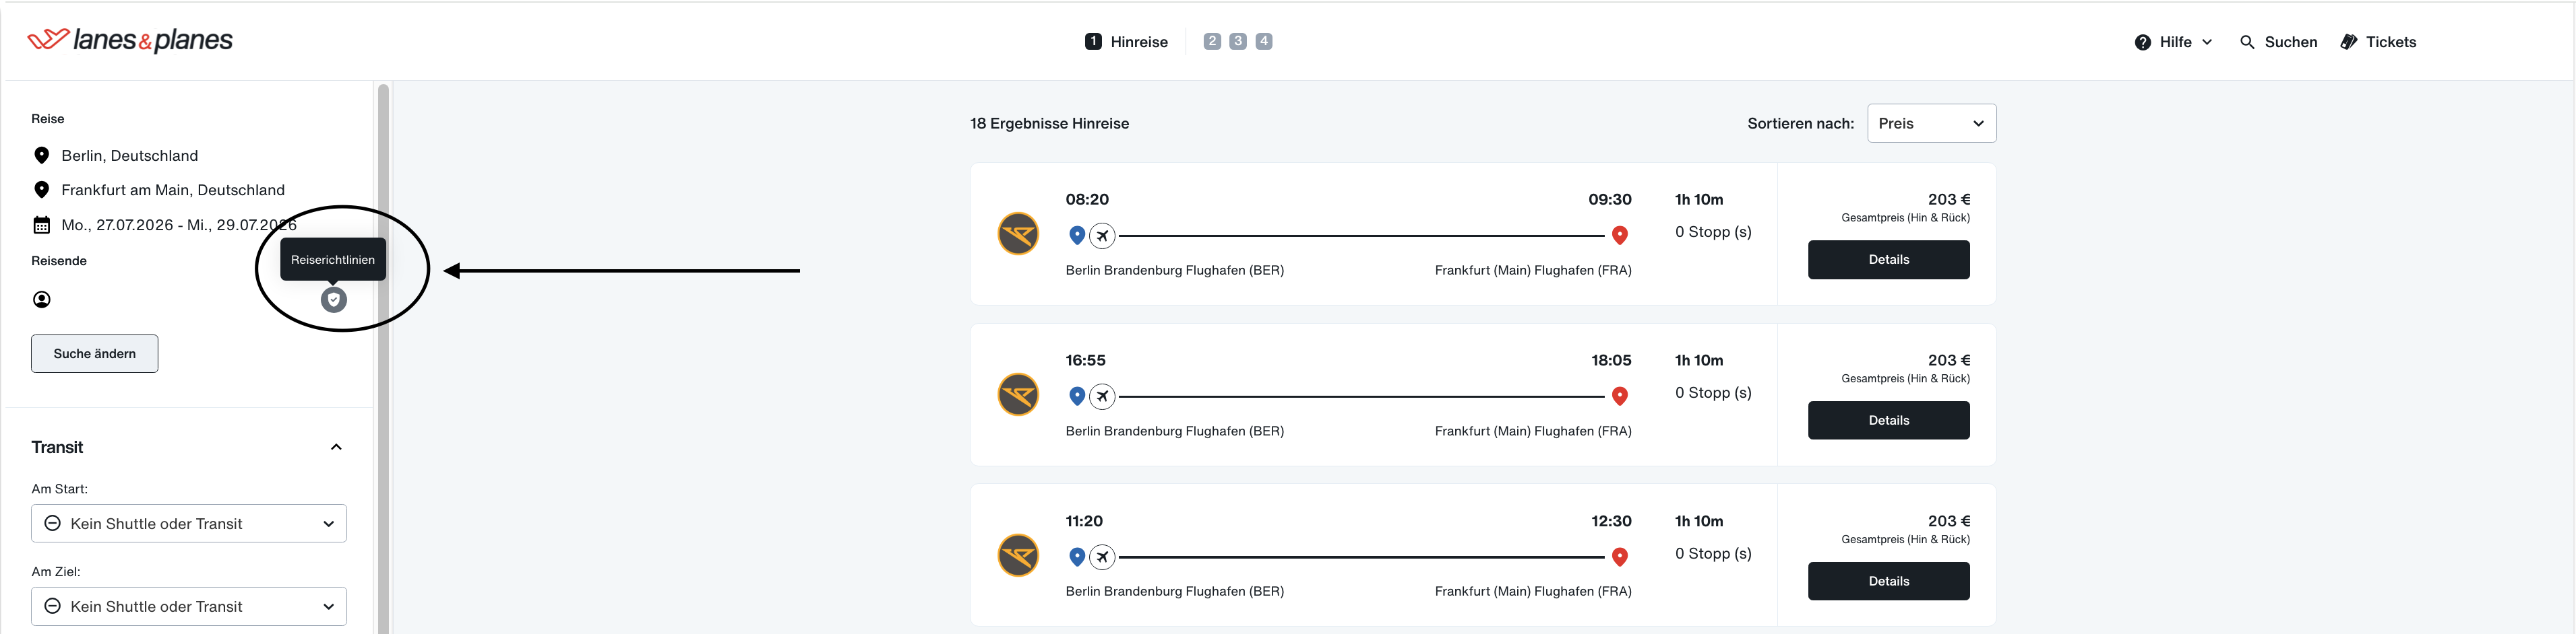This screenshot has height=634, width=2576.
Task: Open the Hilfe menu
Action: [x=2173, y=42]
